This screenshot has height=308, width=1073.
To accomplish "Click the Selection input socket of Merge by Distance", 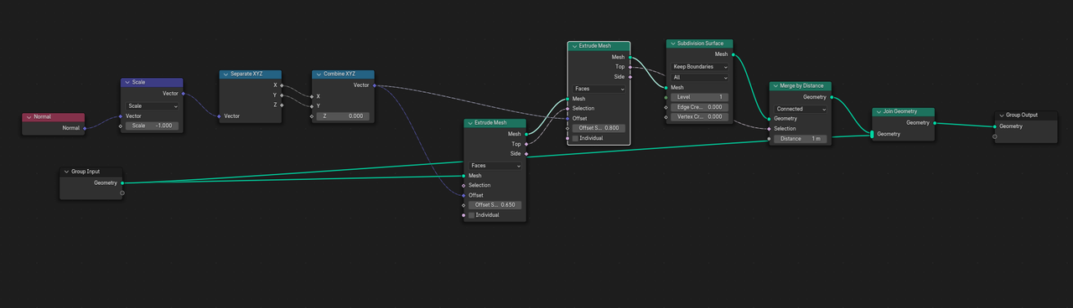I will click(770, 129).
